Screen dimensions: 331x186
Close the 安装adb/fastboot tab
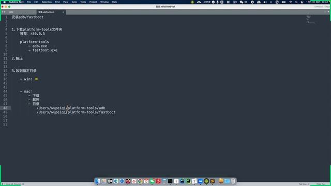pyautogui.click(x=63, y=12)
